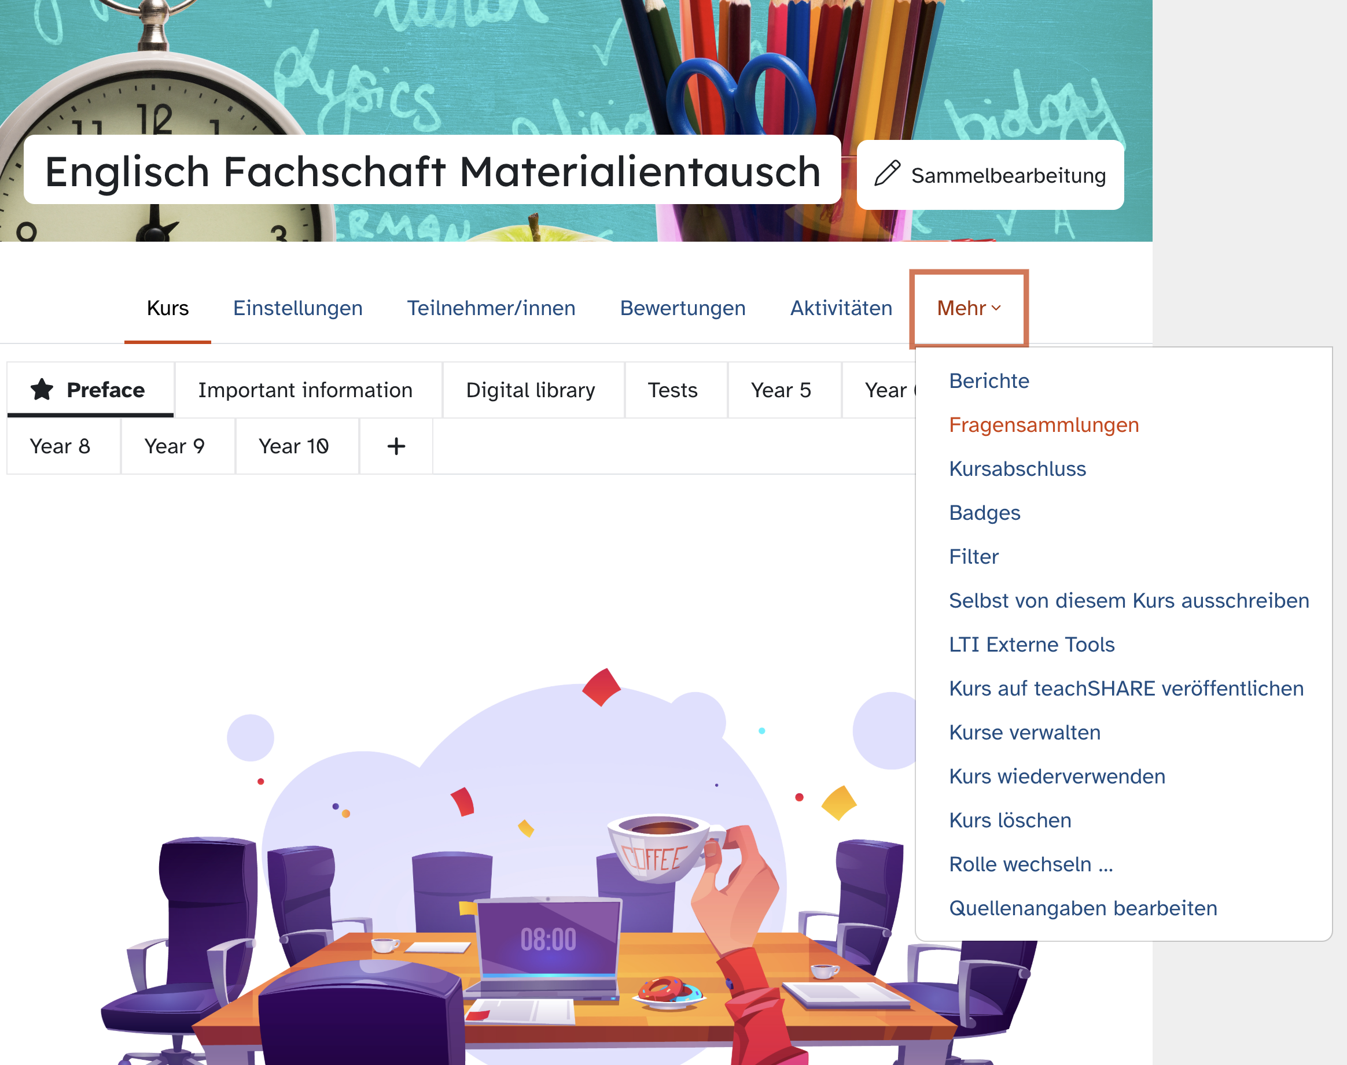Open Berichte in the Mehr menu

coord(989,381)
